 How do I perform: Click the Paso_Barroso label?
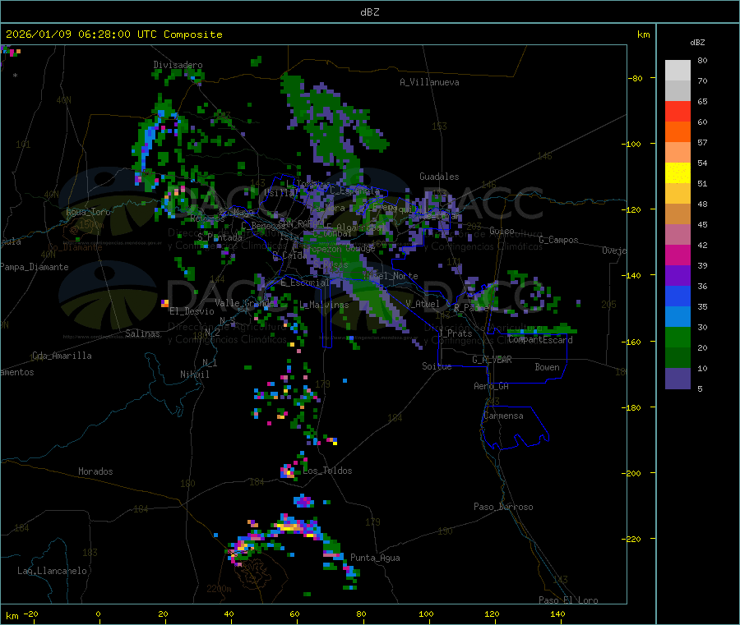(503, 507)
